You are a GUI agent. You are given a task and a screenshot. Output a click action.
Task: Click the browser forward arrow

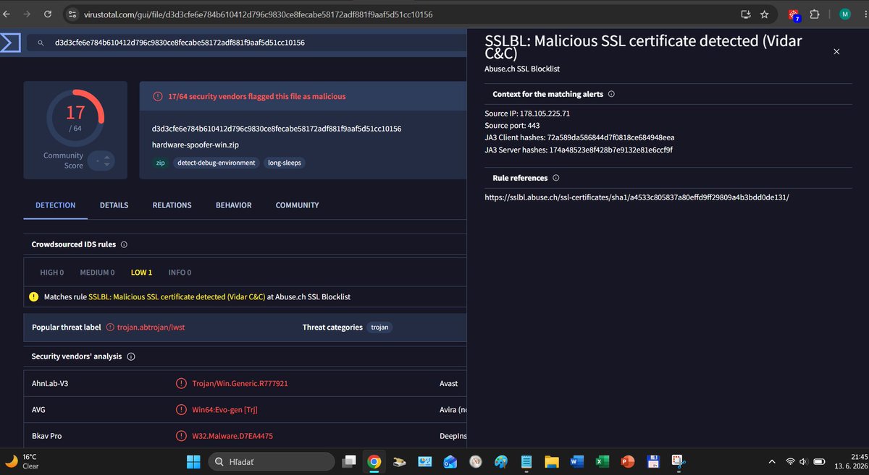tap(28, 14)
